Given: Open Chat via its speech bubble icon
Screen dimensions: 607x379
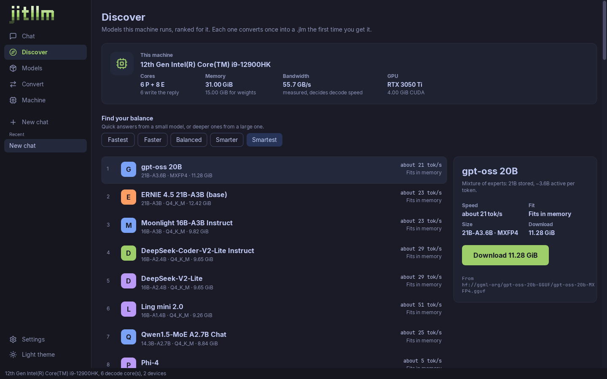Looking at the screenshot, I should click(x=13, y=36).
